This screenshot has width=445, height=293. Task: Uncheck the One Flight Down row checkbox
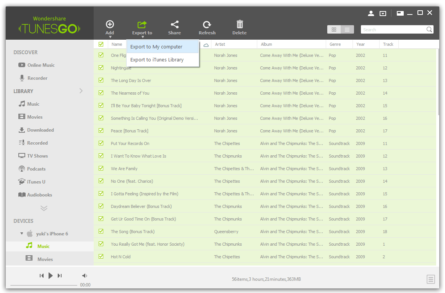[x=101, y=55]
